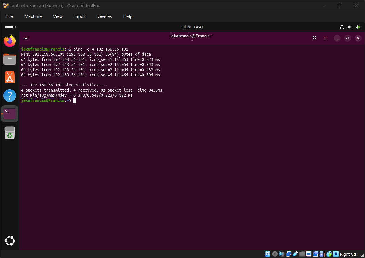Click the recording status icon
This screenshot has width=365, height=258.
315,254
